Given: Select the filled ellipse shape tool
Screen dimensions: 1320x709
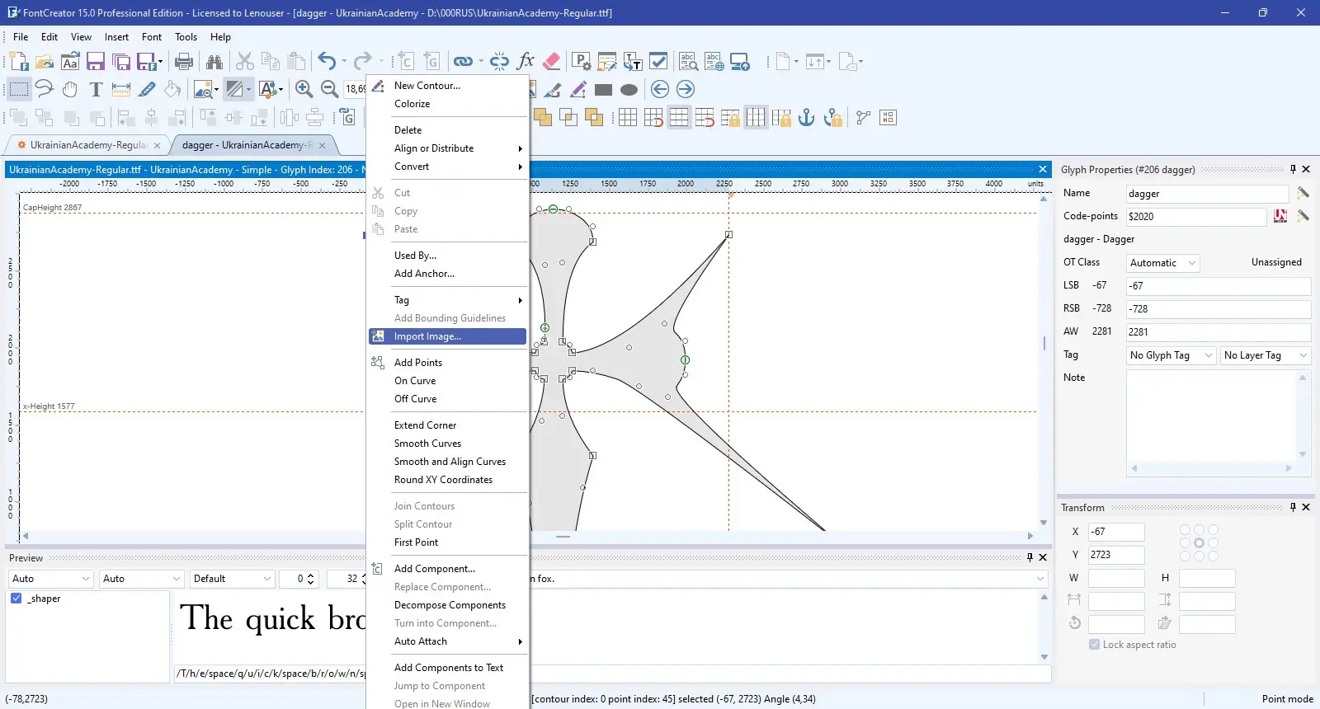Looking at the screenshot, I should point(629,90).
